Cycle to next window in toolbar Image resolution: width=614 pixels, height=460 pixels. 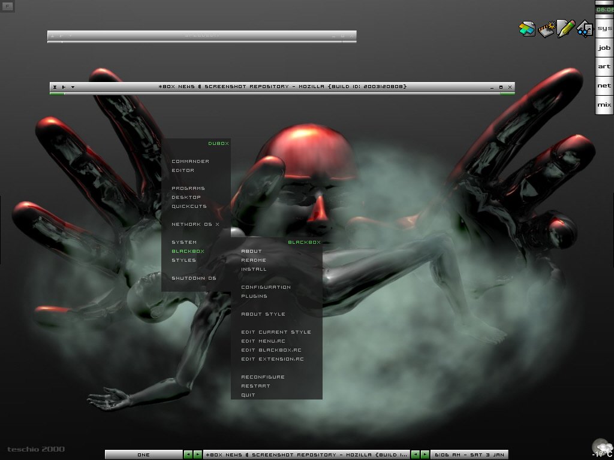(x=425, y=455)
